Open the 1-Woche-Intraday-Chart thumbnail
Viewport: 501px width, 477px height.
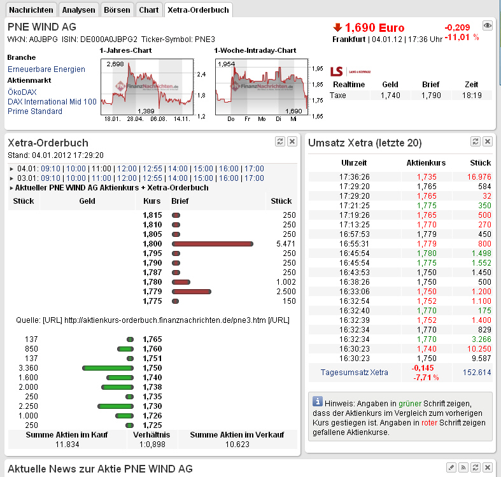[x=262, y=87]
